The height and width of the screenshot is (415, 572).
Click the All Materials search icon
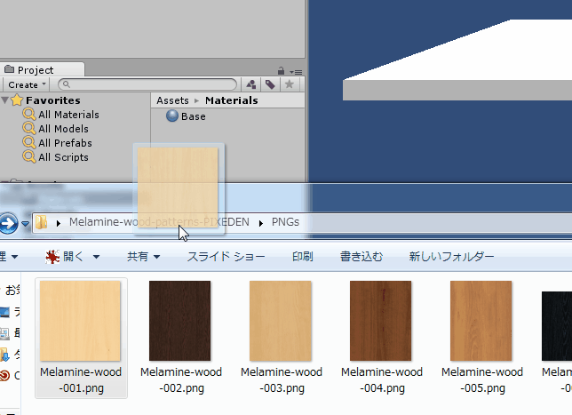[29, 115]
